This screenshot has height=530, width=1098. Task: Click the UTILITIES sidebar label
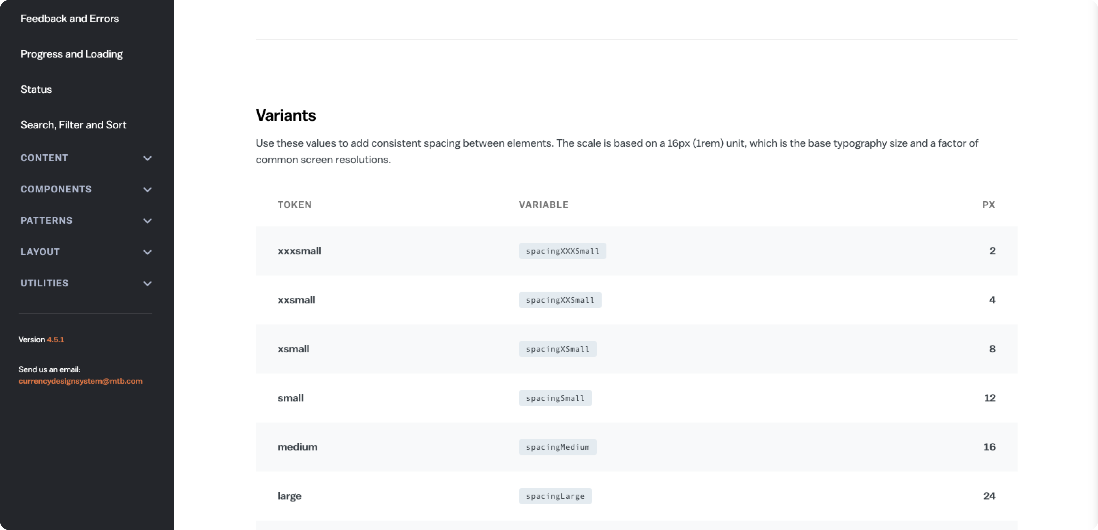pyautogui.click(x=44, y=283)
